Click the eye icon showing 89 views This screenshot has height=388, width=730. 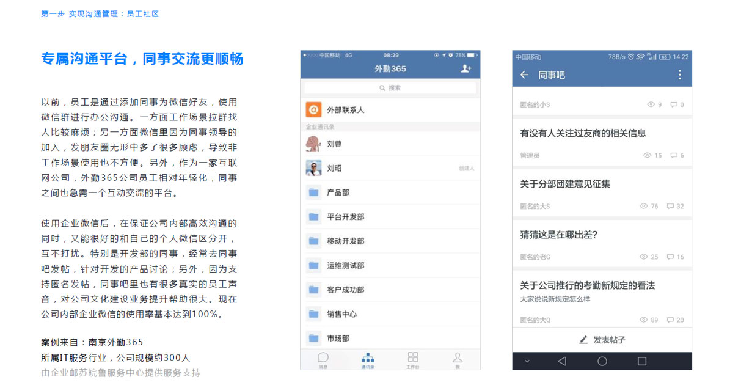click(644, 320)
